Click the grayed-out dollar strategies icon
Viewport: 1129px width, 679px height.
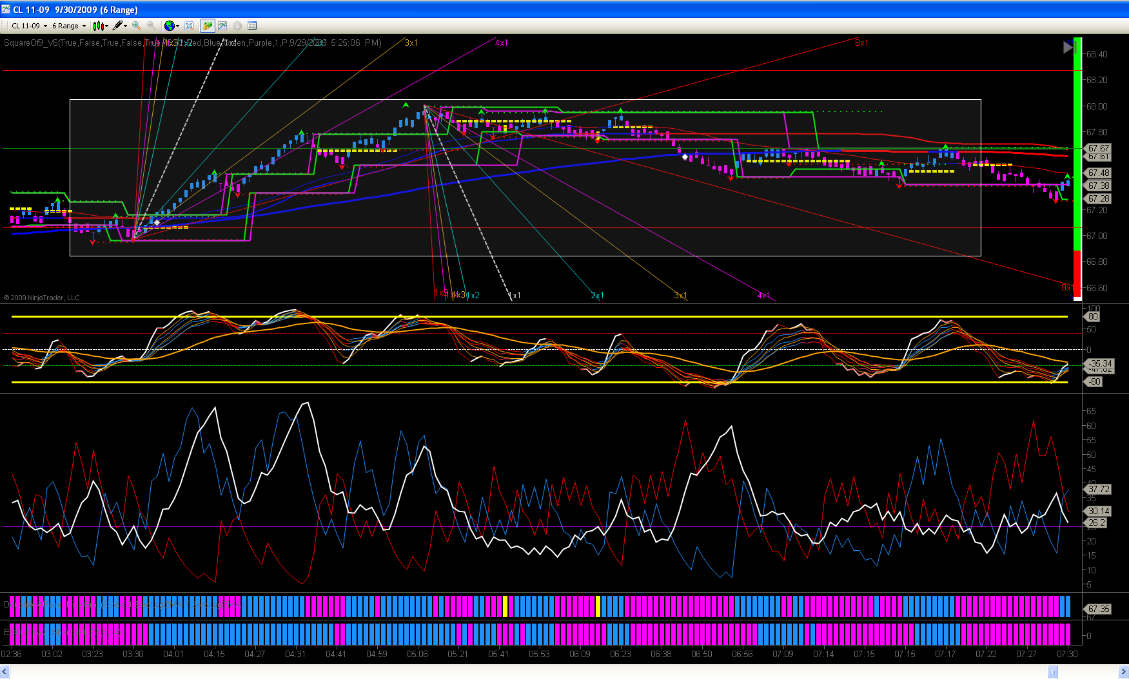[x=237, y=26]
